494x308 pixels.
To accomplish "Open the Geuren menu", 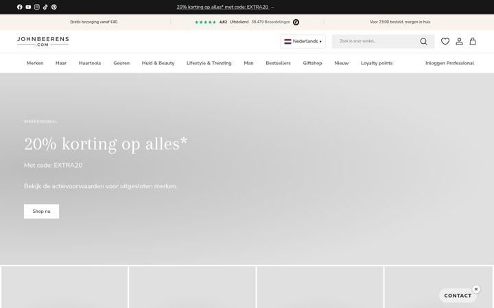I will [121, 63].
